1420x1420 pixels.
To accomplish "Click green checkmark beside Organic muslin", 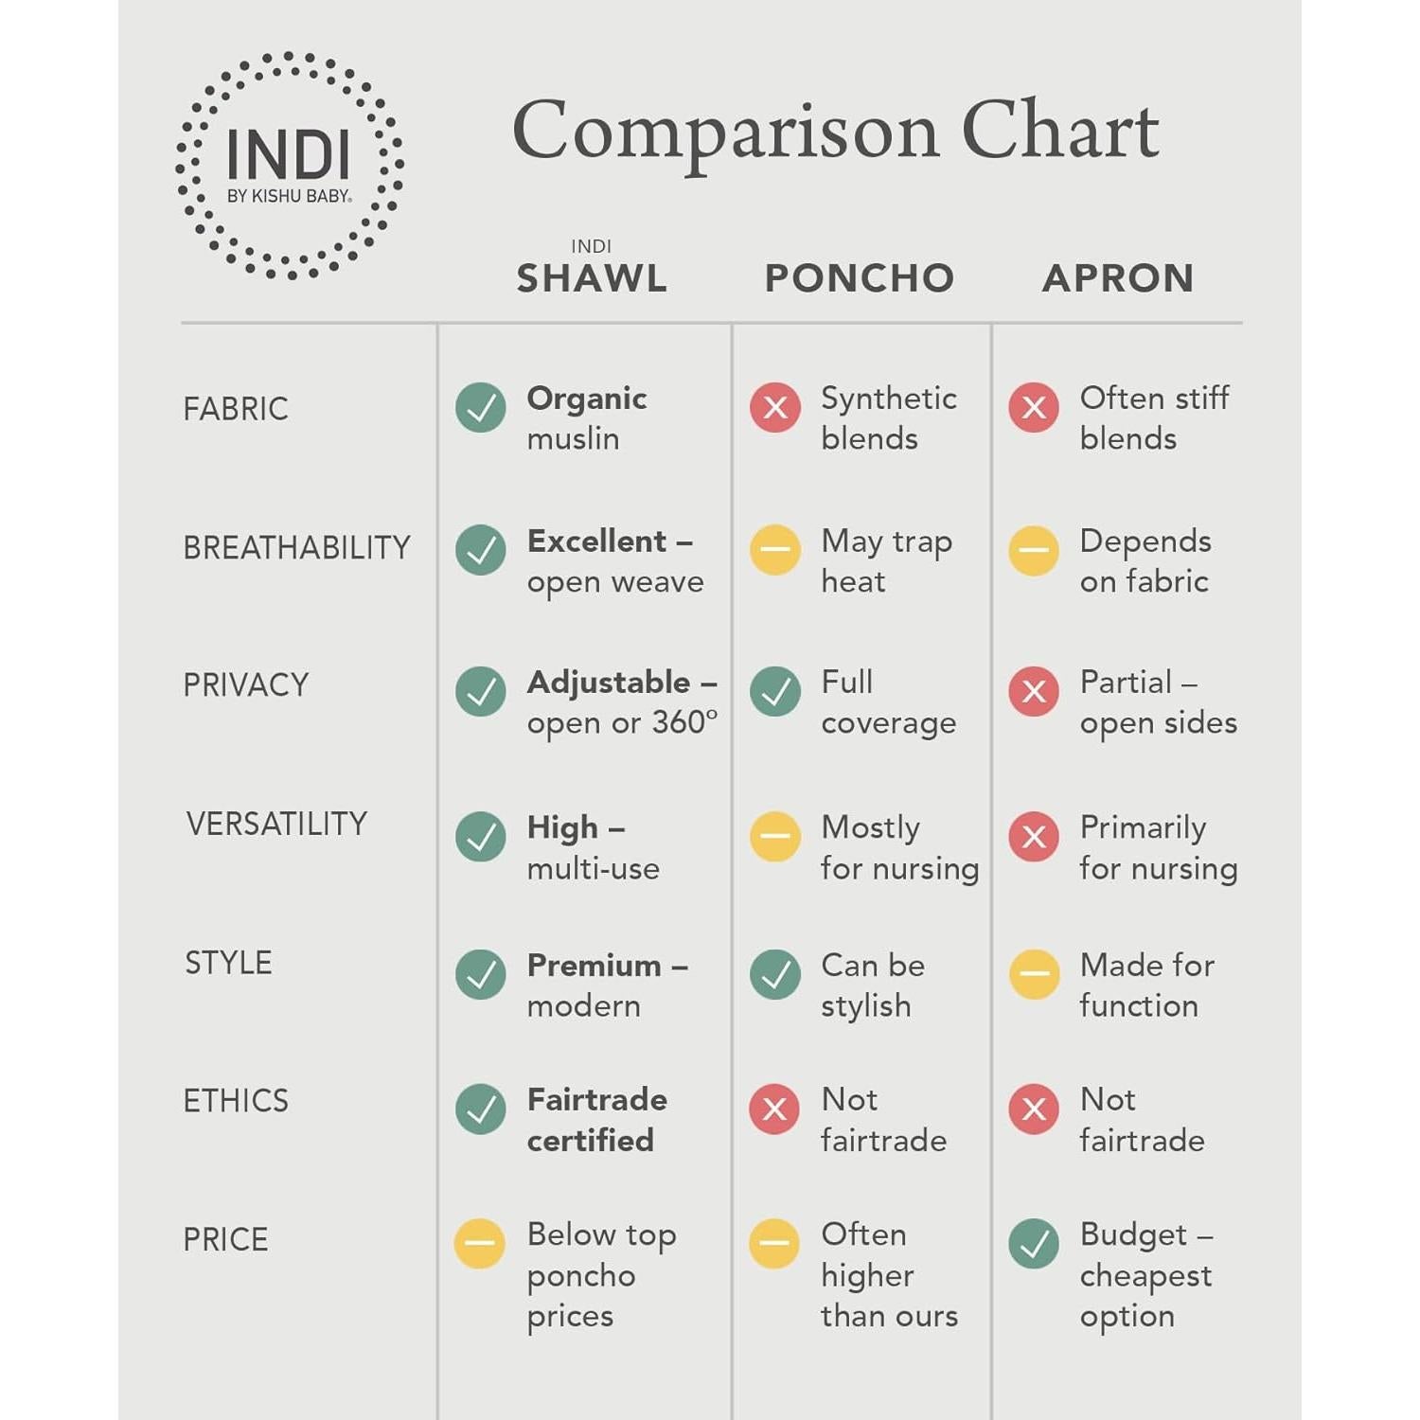I will point(481,408).
